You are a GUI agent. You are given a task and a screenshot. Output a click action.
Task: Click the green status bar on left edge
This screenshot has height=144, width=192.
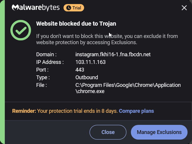(x=2, y=72)
